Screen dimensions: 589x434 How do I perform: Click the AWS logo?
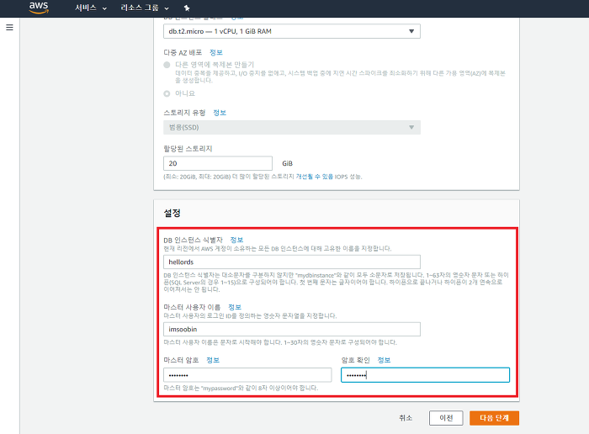pos(39,8)
